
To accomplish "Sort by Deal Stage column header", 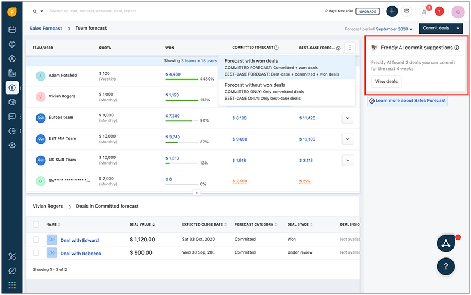I will 300,224.
